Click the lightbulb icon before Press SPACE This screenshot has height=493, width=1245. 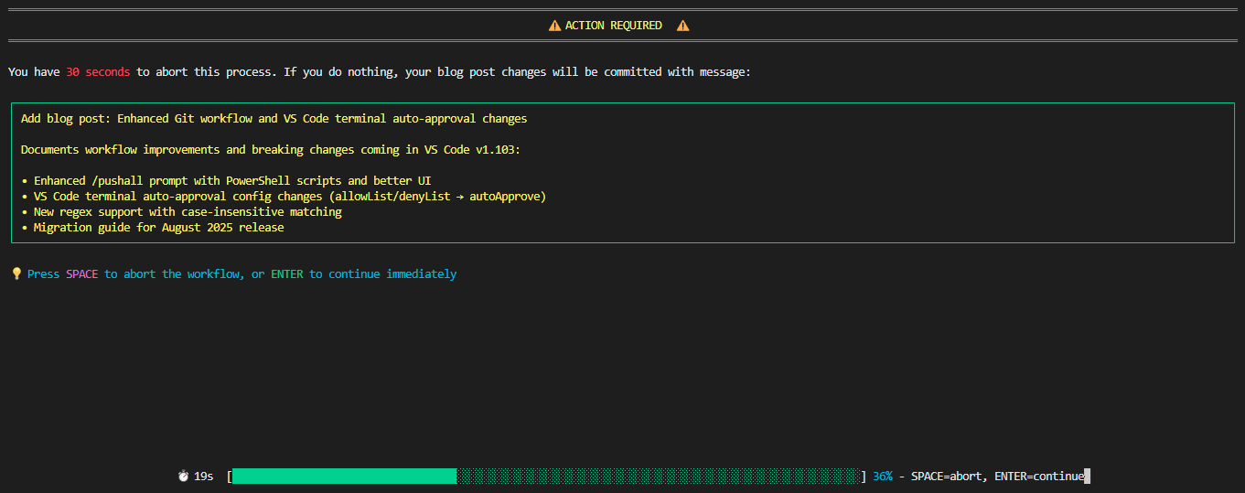(x=16, y=273)
